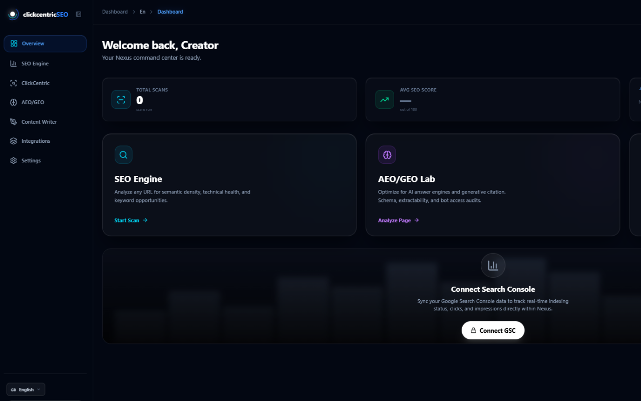
Task: Click the ClickCentric target icon in sidebar
Action: (x=14, y=83)
